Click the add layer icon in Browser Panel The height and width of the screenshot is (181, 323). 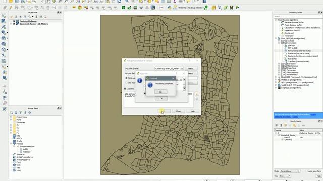click(x=11, y=113)
